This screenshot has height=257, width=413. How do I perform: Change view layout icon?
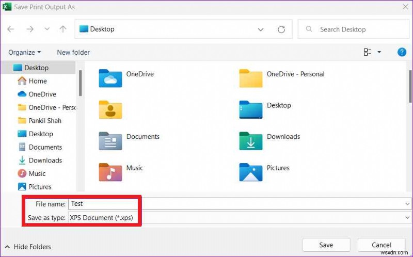pyautogui.click(x=368, y=52)
